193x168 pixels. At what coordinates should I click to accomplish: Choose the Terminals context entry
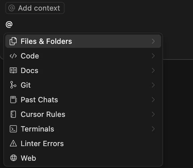(x=83, y=129)
